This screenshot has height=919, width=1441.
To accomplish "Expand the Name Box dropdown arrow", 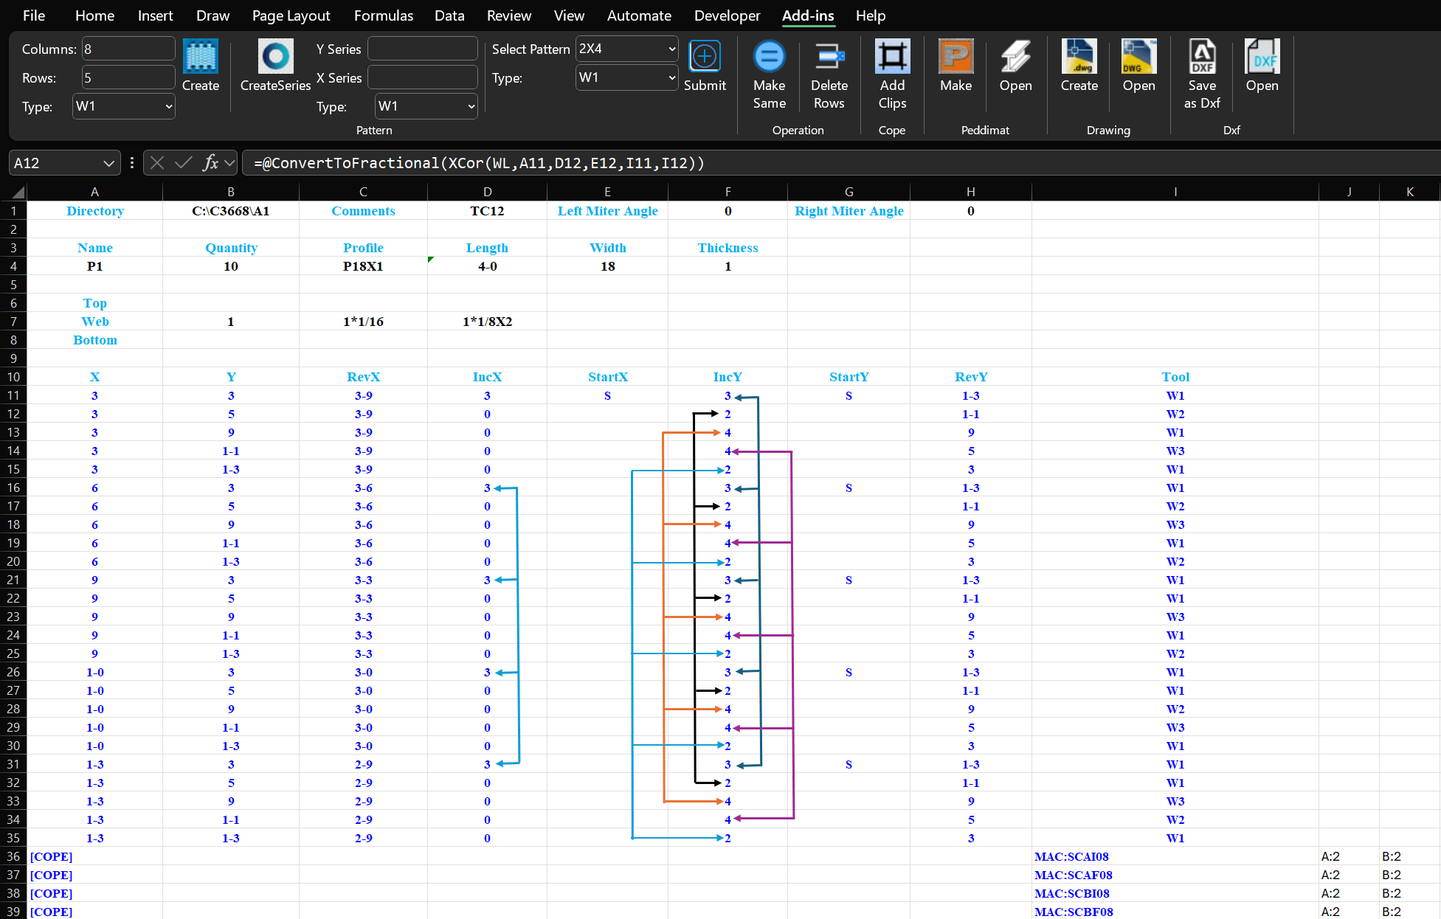I will [x=108, y=163].
